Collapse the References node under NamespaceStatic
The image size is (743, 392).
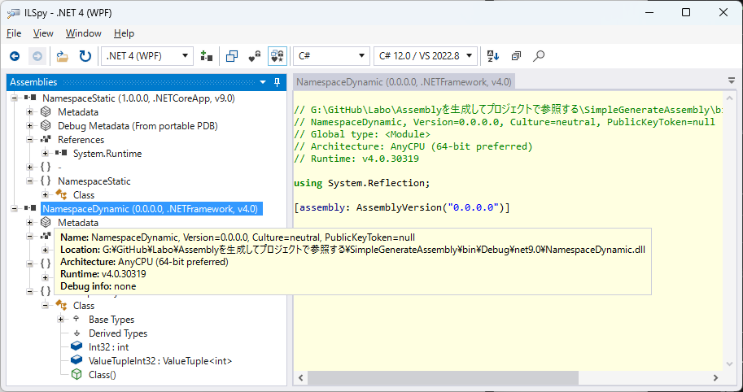29,140
